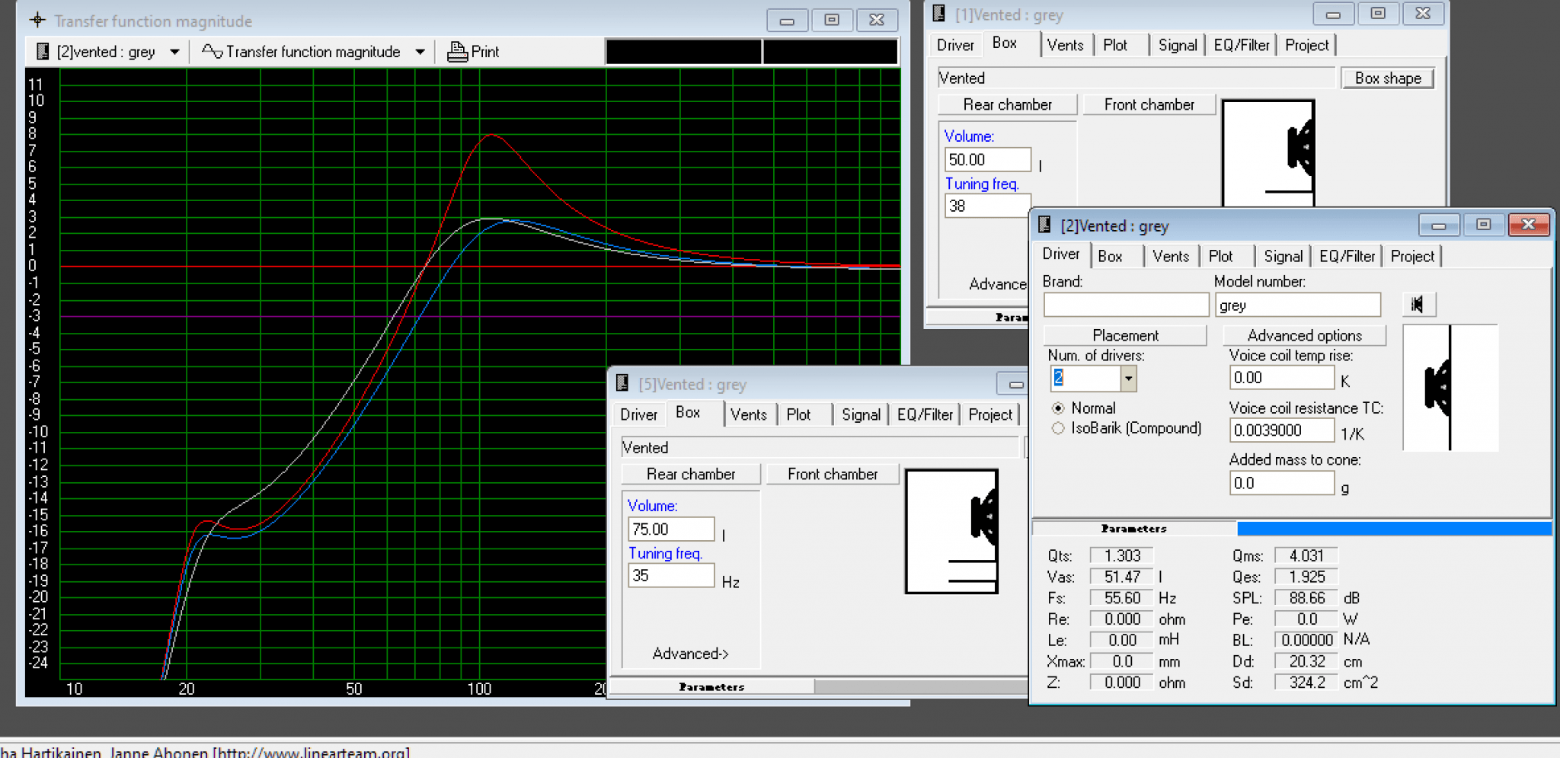1560x758 pixels.
Task: Click the speaker icon next to Model number
Action: [x=1418, y=305]
